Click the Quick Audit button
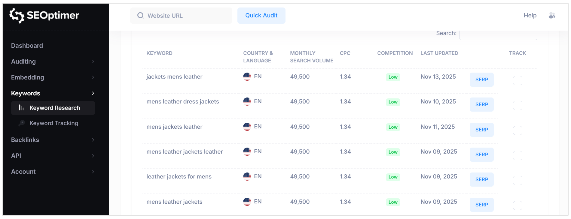 click(x=261, y=15)
